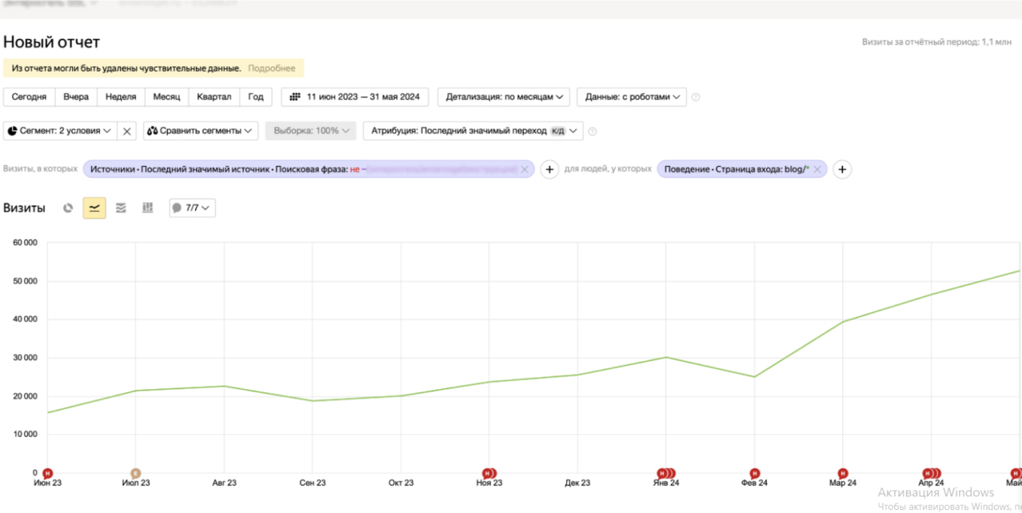Open the date range picker

[355, 97]
